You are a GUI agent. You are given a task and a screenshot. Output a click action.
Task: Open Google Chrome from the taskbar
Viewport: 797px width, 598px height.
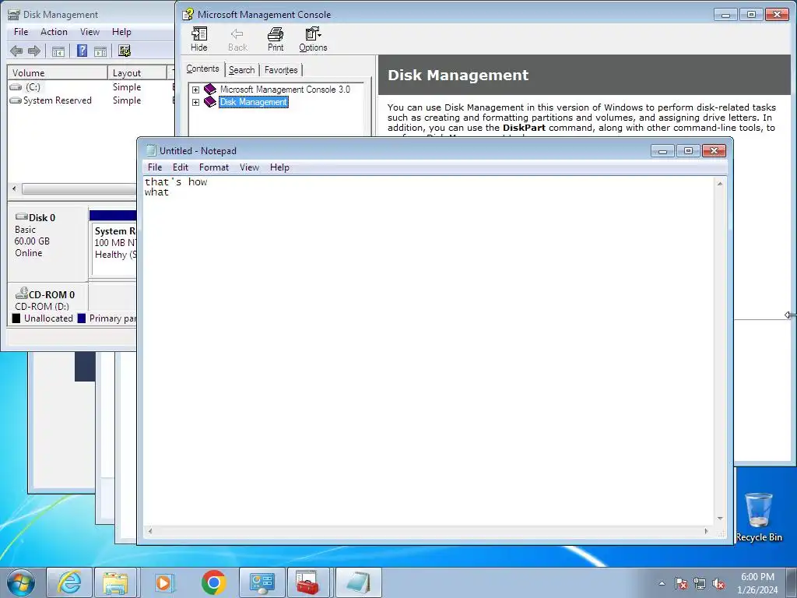pyautogui.click(x=213, y=582)
